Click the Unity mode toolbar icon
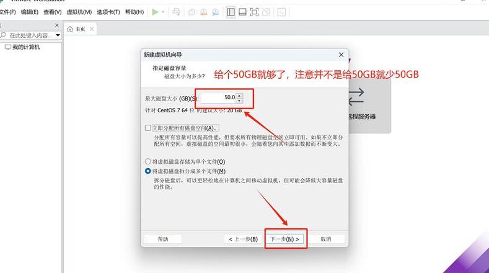This screenshot has height=273, width=489. click(x=266, y=12)
